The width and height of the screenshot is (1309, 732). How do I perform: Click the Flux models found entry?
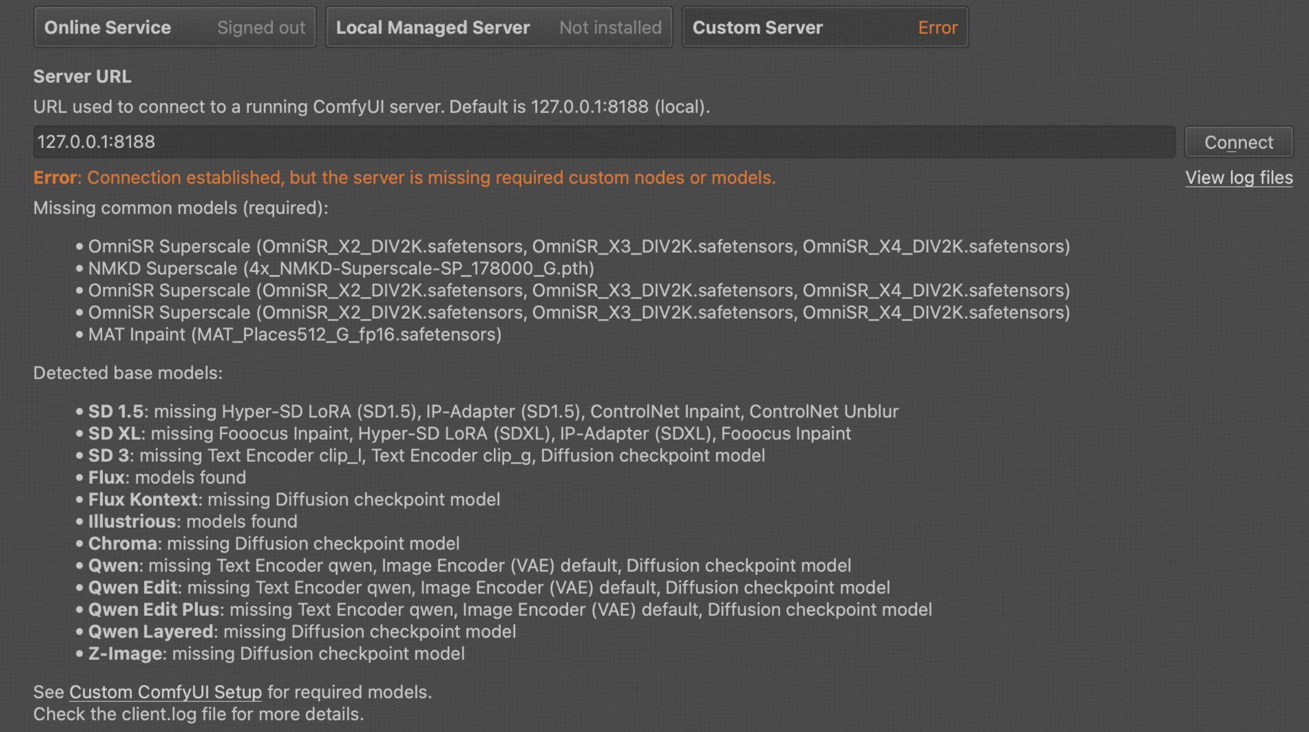[x=167, y=477]
